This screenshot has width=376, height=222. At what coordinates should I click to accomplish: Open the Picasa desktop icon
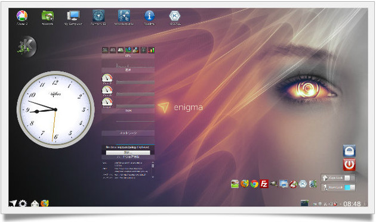[22, 16]
